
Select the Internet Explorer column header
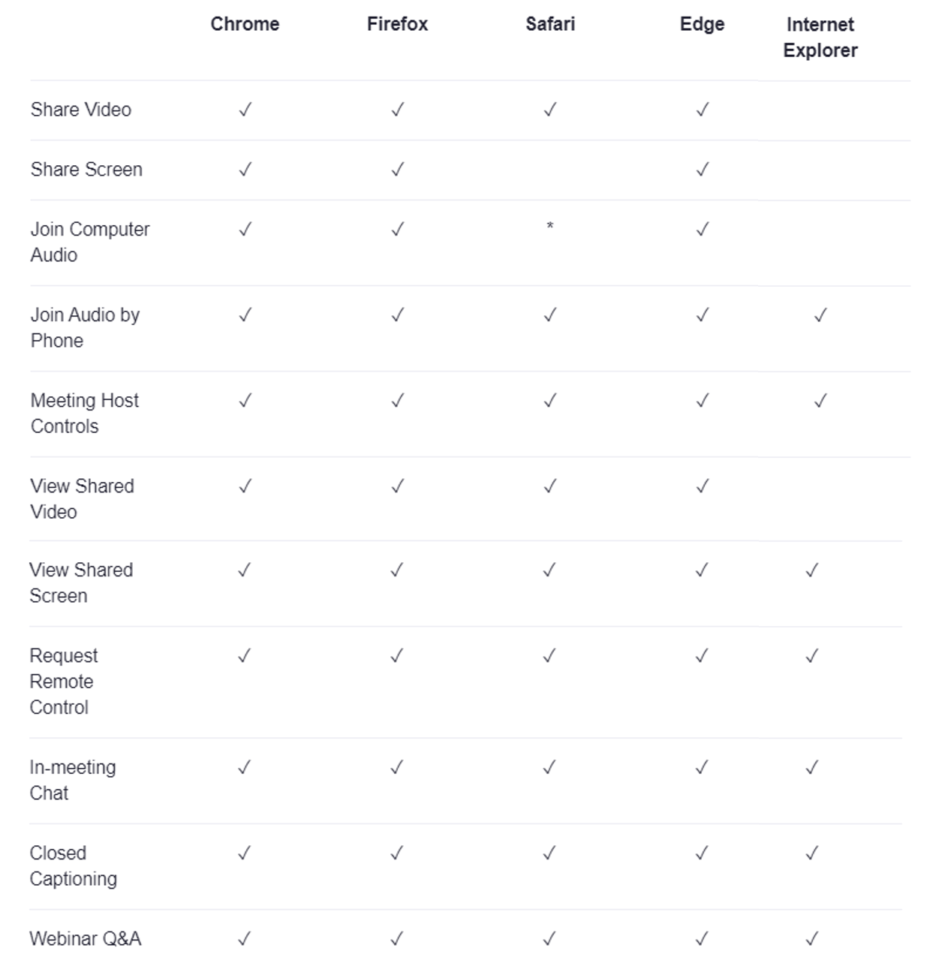tap(820, 38)
